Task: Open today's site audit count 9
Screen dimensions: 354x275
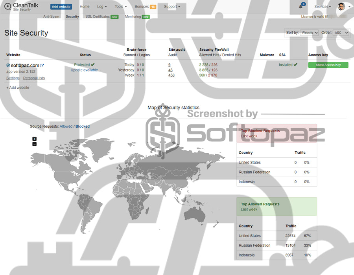Action: (169, 65)
